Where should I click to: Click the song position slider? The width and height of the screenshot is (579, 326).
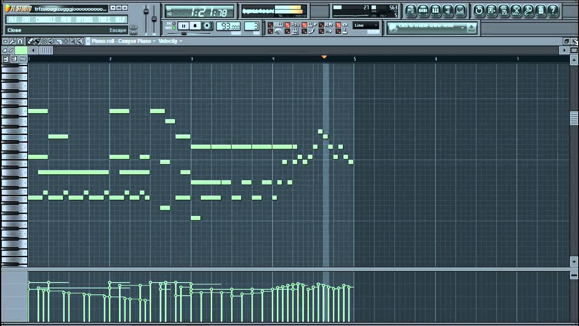click(x=184, y=34)
